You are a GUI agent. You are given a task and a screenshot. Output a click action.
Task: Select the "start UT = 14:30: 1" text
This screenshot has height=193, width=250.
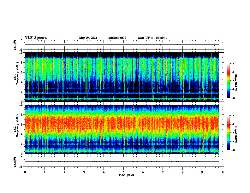[152, 38]
